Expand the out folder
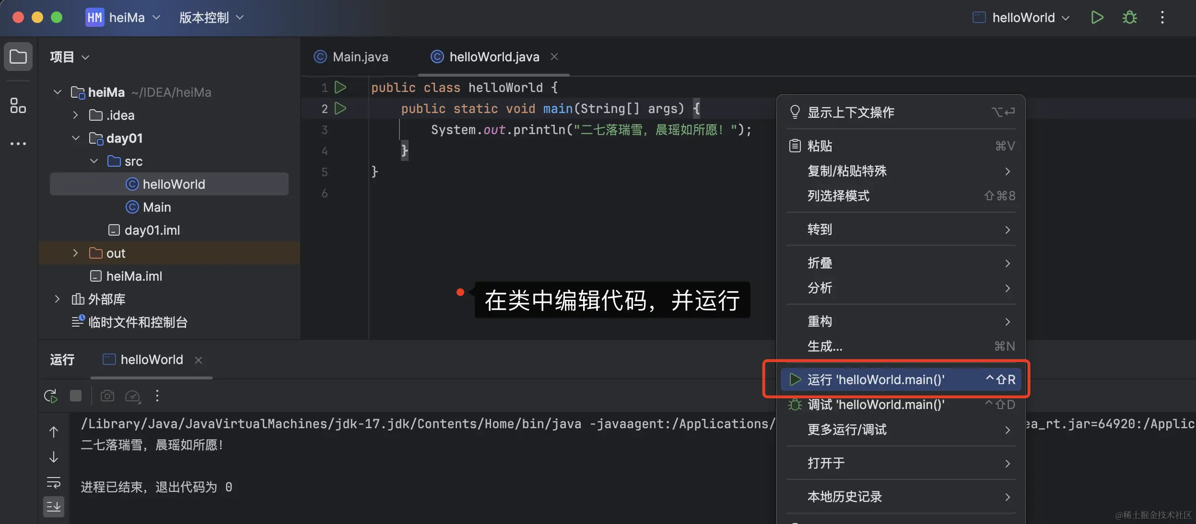 pyautogui.click(x=75, y=253)
